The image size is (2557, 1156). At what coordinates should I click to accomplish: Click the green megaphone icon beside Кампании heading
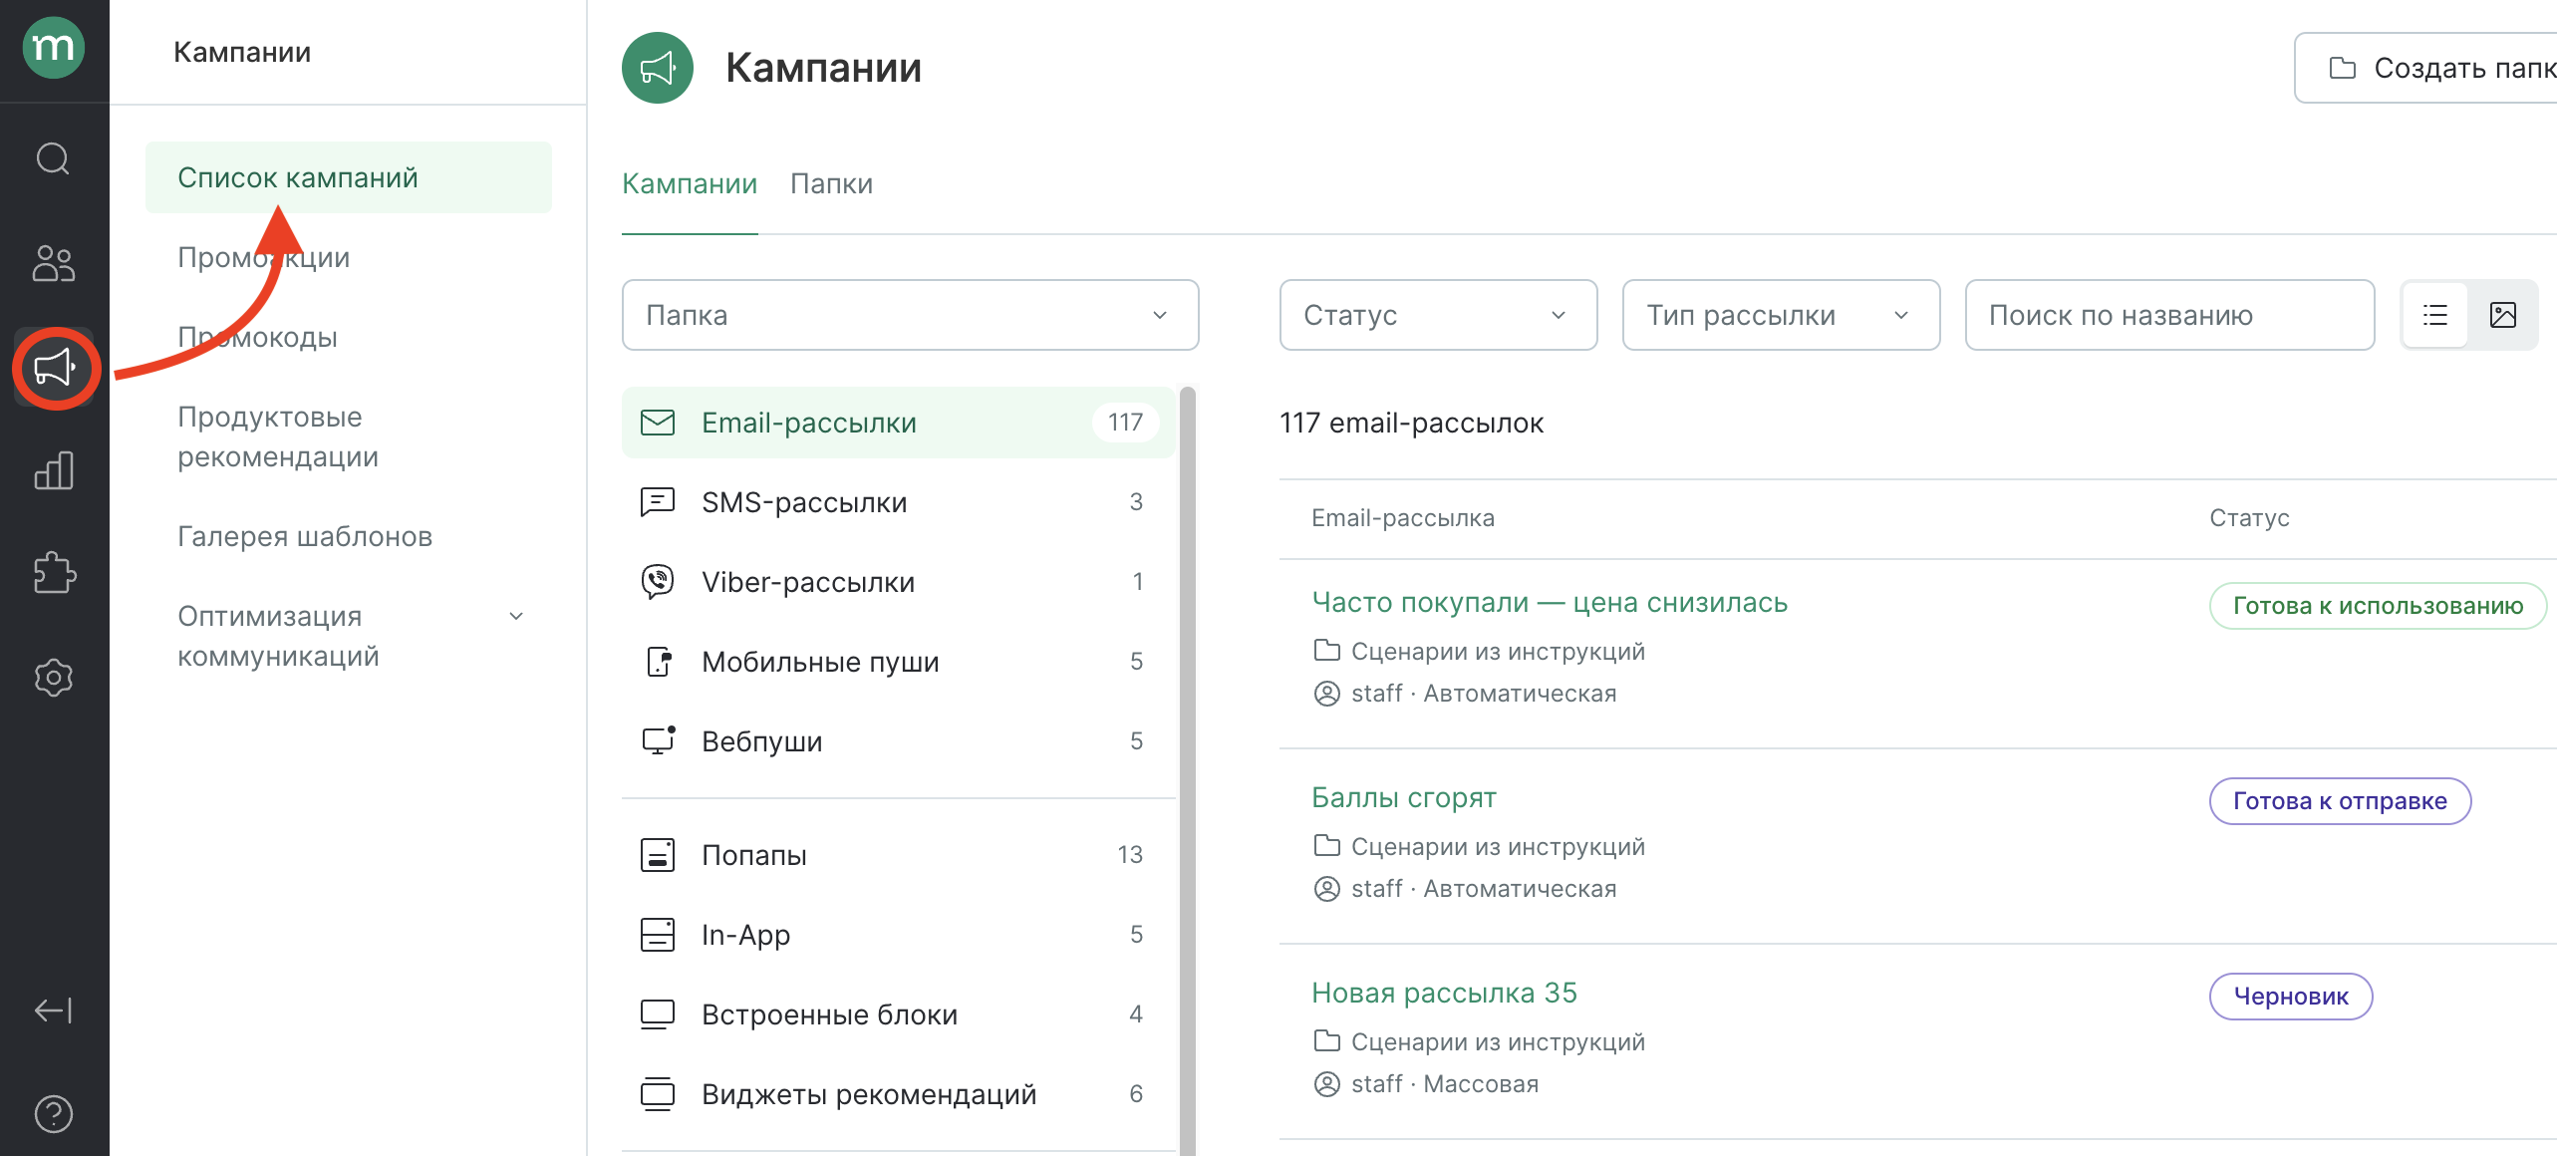point(658,68)
